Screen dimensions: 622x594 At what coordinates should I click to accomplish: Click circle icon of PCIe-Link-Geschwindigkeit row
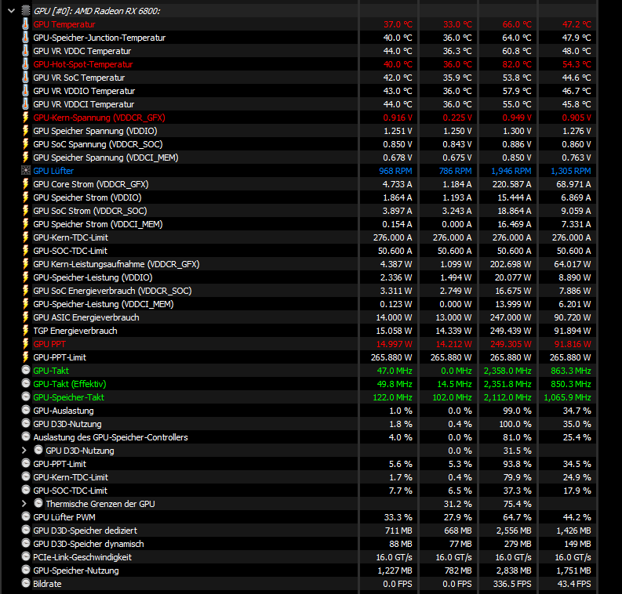click(x=26, y=556)
